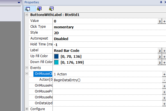Select the OnDataUpdate event row

coord(44,103)
